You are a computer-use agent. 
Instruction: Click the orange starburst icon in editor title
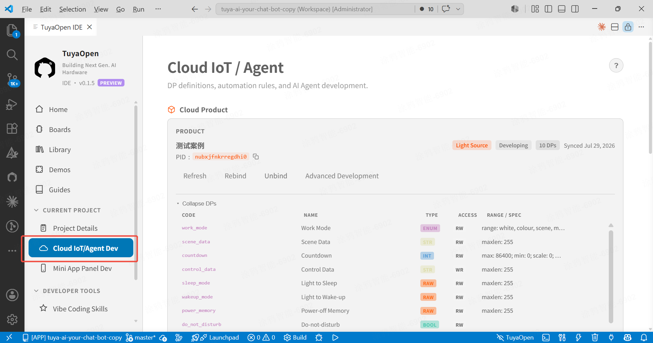point(602,27)
